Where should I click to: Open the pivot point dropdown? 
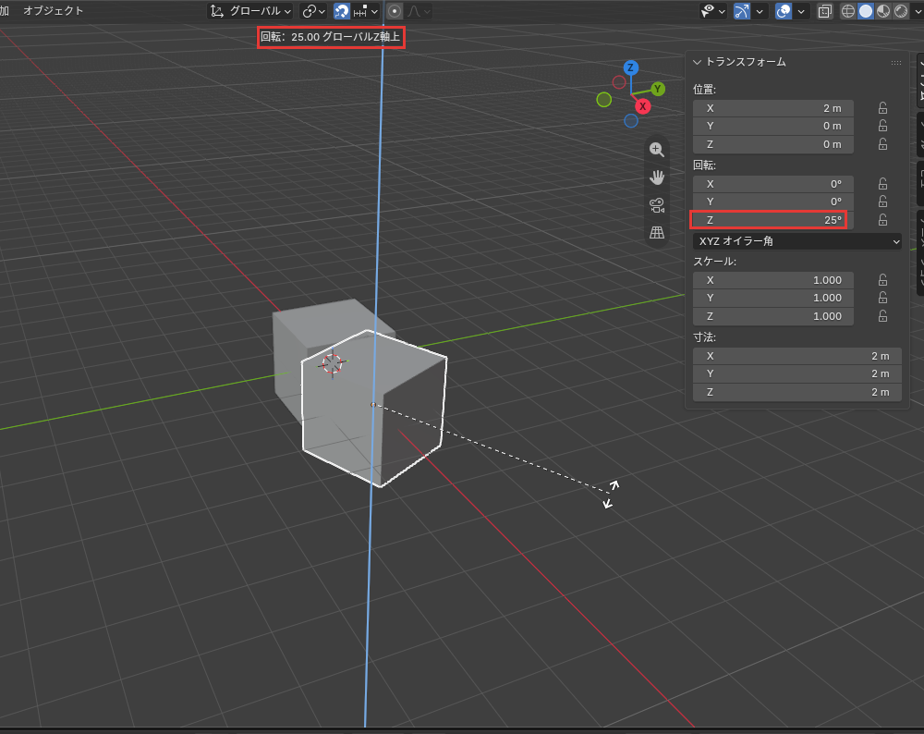313,11
